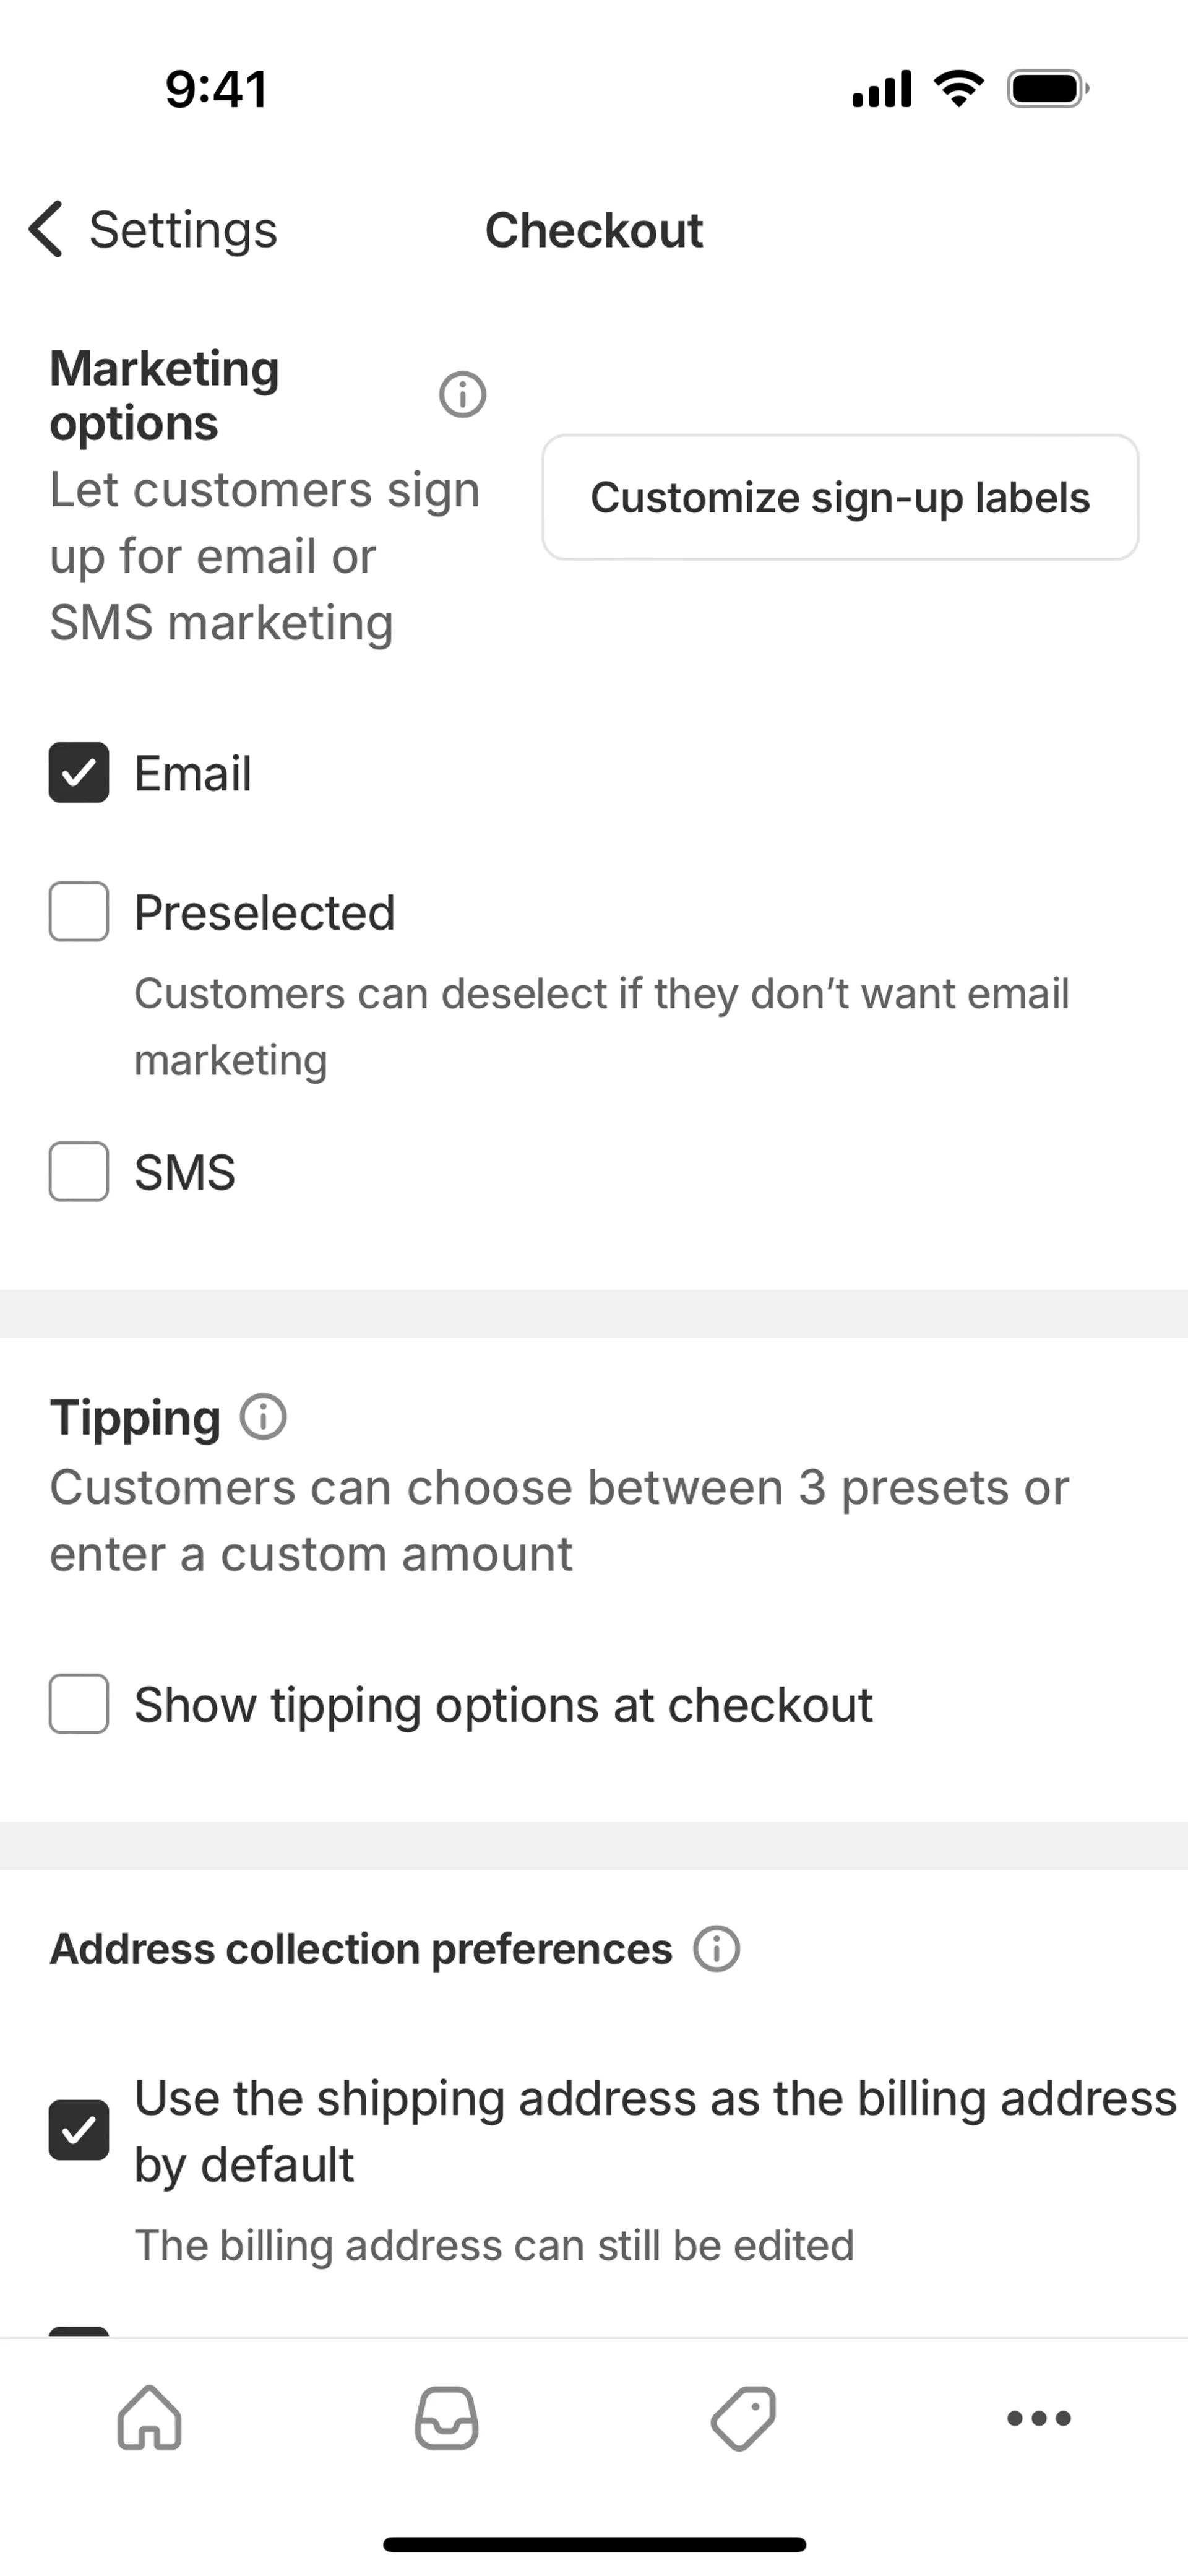The height and width of the screenshot is (2576, 1188).
Task: Uncheck shipping address as billing default
Action: click(x=79, y=2130)
